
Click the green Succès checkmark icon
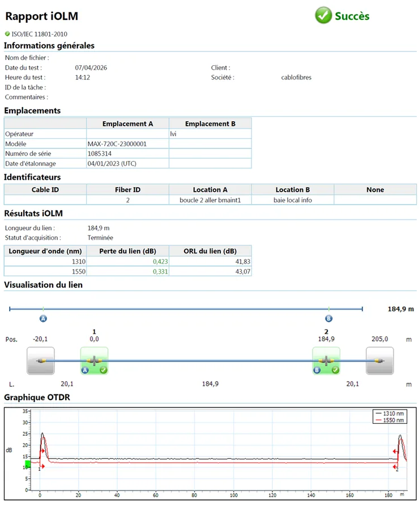[x=323, y=15]
